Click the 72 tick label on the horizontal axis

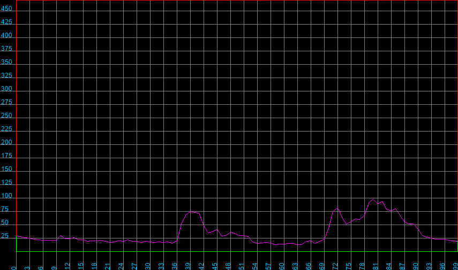[x=336, y=266]
